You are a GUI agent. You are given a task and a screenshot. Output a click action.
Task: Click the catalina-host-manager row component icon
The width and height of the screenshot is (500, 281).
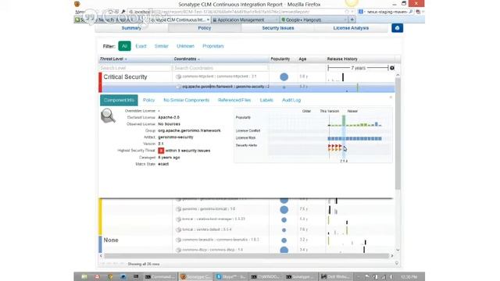click(179, 219)
